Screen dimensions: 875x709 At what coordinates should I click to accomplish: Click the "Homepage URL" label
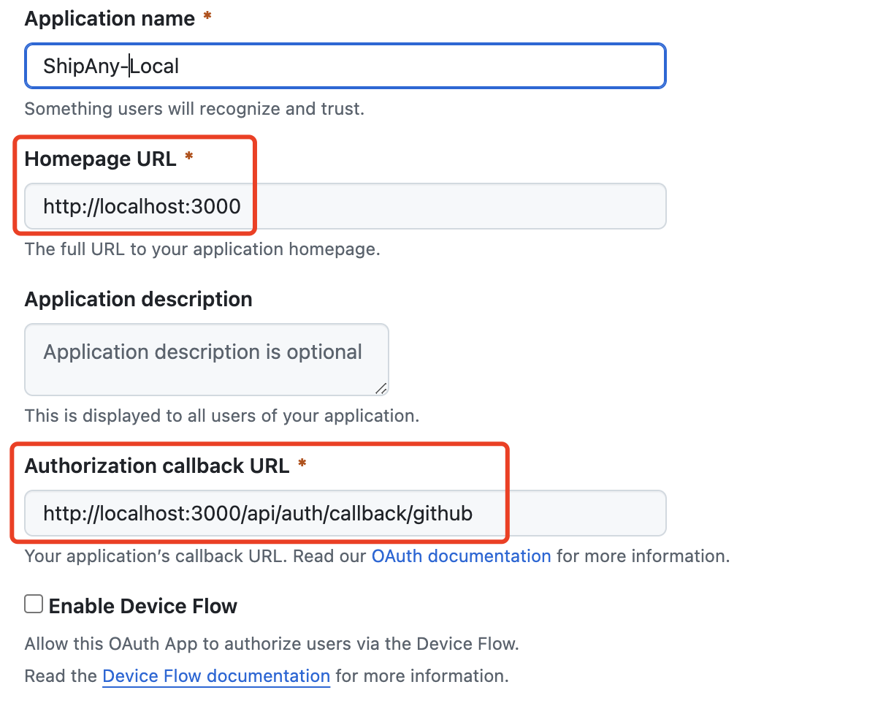pyautogui.click(x=100, y=159)
